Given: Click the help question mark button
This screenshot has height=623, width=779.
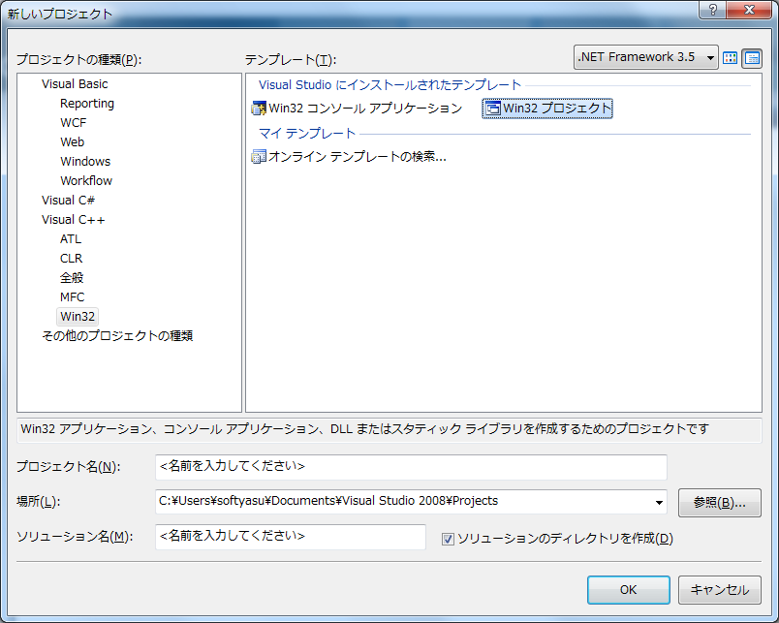Looking at the screenshot, I should pyautogui.click(x=713, y=9).
